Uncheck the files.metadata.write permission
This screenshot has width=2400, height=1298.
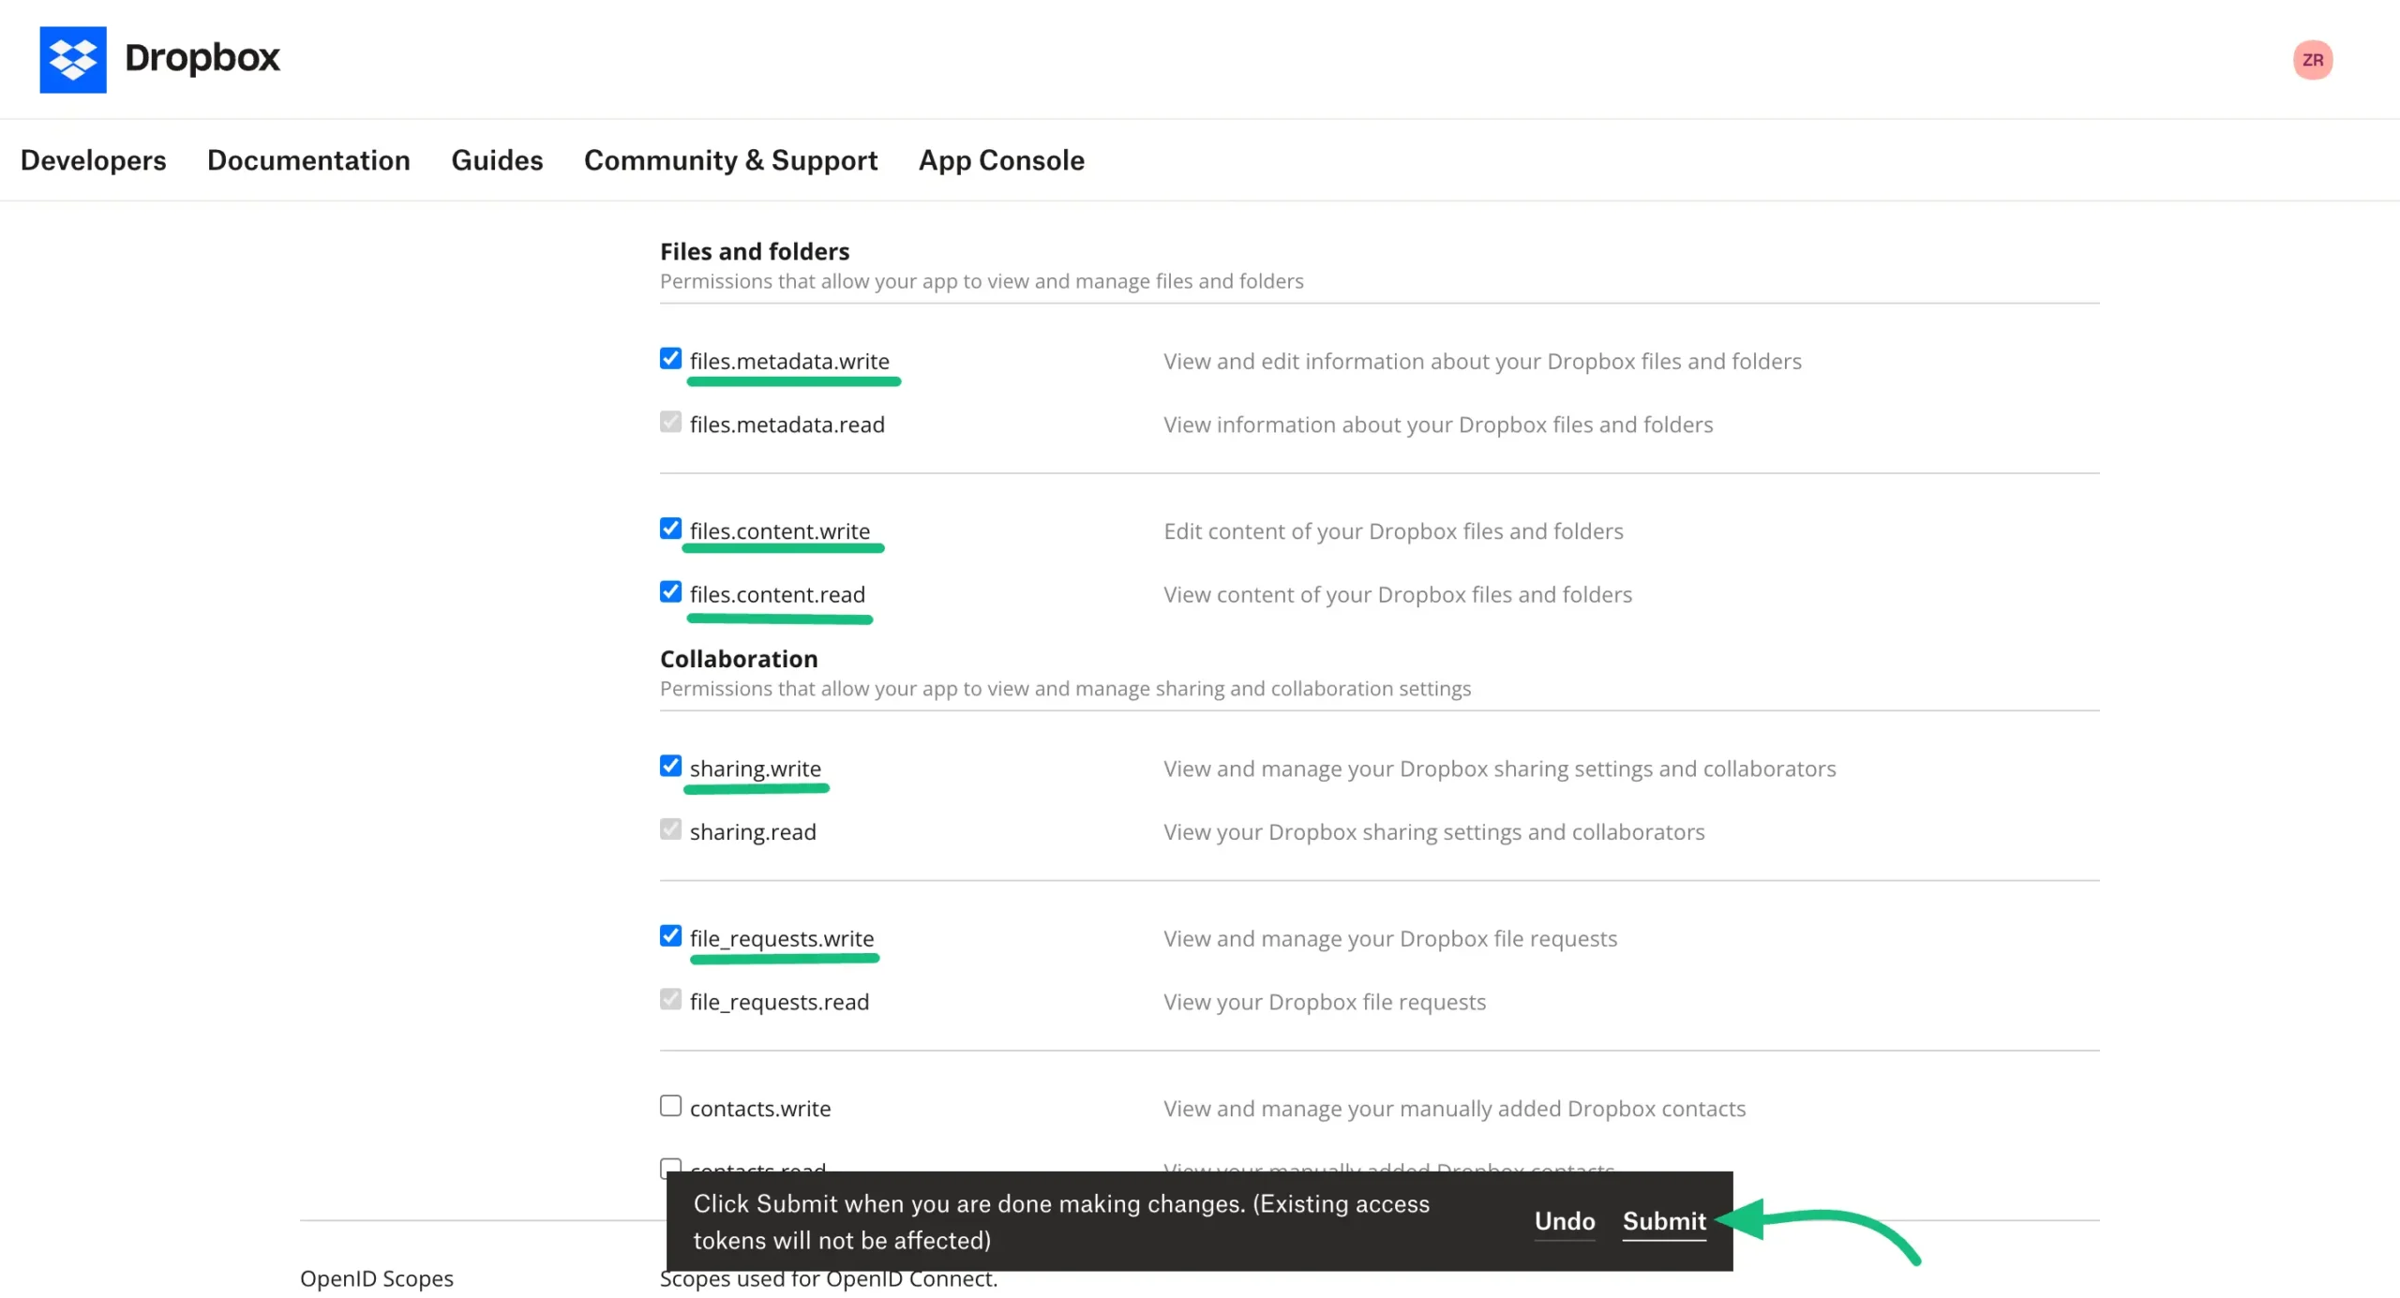coord(669,358)
